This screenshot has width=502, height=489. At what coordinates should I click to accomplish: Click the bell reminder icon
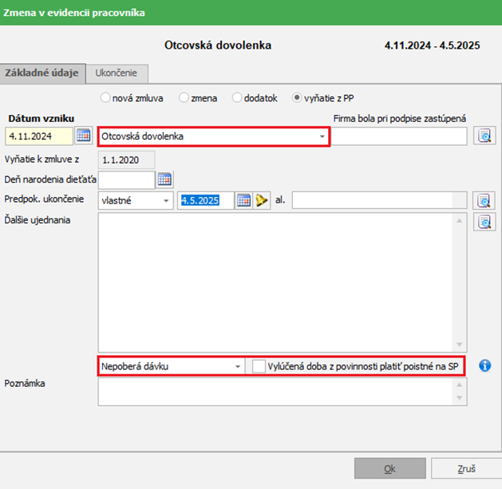pyautogui.click(x=262, y=201)
